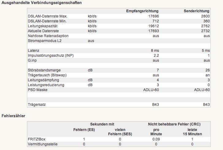The image size is (223, 150).
Task: Click the 'Empfangsrichtung' column header
Action: tap(142, 11)
